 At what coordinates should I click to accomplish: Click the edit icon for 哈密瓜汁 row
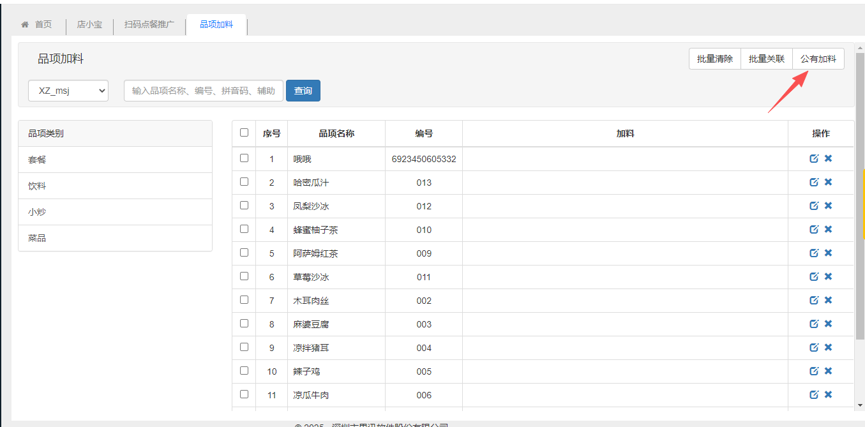[814, 183]
